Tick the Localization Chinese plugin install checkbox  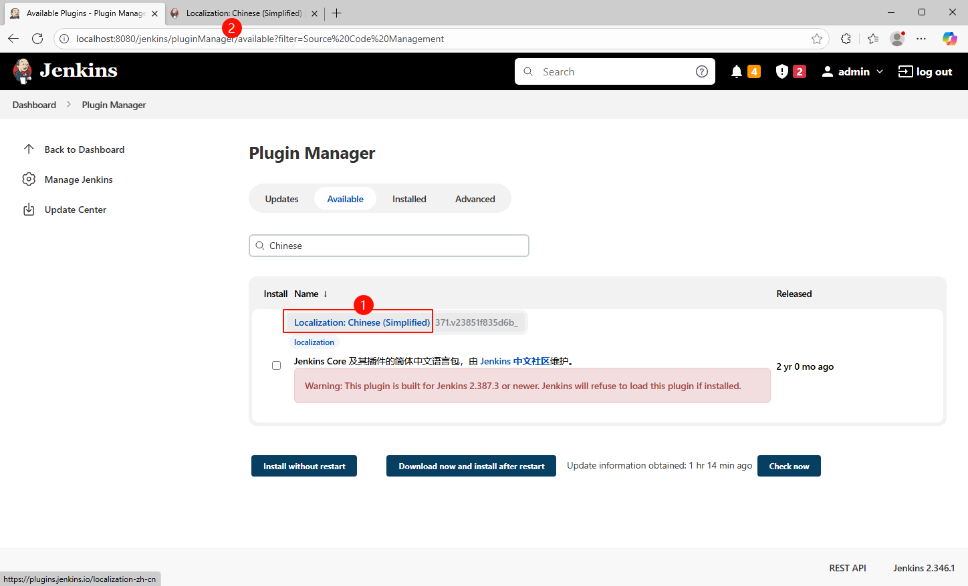pos(276,366)
